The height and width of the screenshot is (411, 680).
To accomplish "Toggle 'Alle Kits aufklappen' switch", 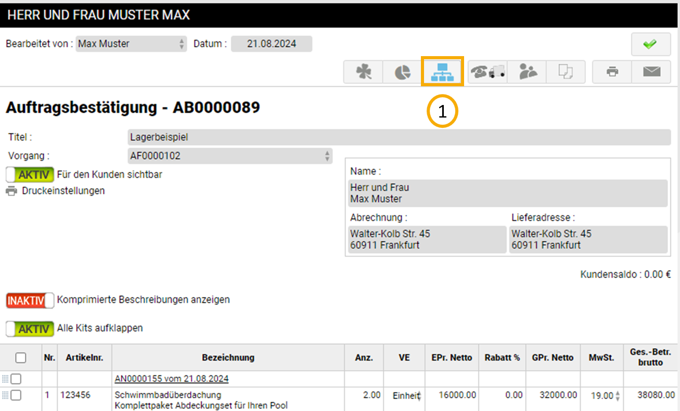I will pos(30,328).
